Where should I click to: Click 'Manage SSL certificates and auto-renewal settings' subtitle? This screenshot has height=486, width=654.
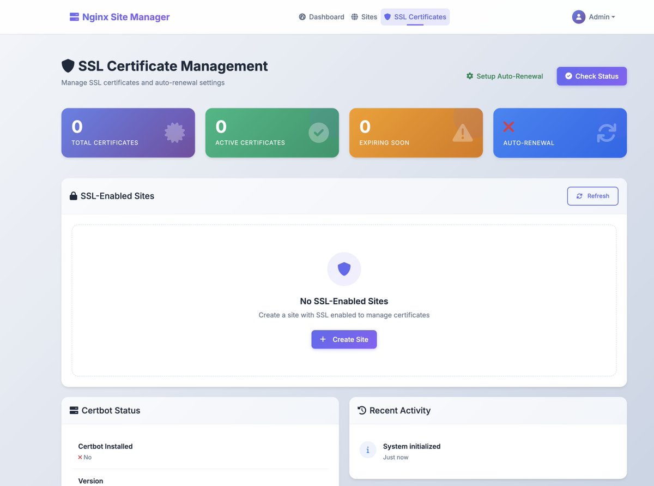(143, 83)
